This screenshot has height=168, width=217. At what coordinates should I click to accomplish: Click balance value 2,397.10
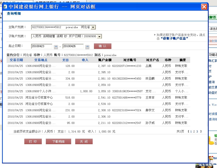pos(104,66)
